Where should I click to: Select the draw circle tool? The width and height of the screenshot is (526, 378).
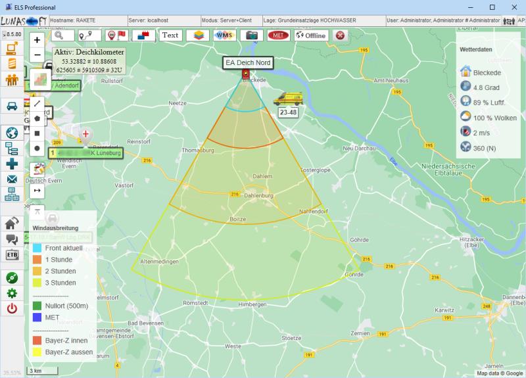click(x=37, y=149)
